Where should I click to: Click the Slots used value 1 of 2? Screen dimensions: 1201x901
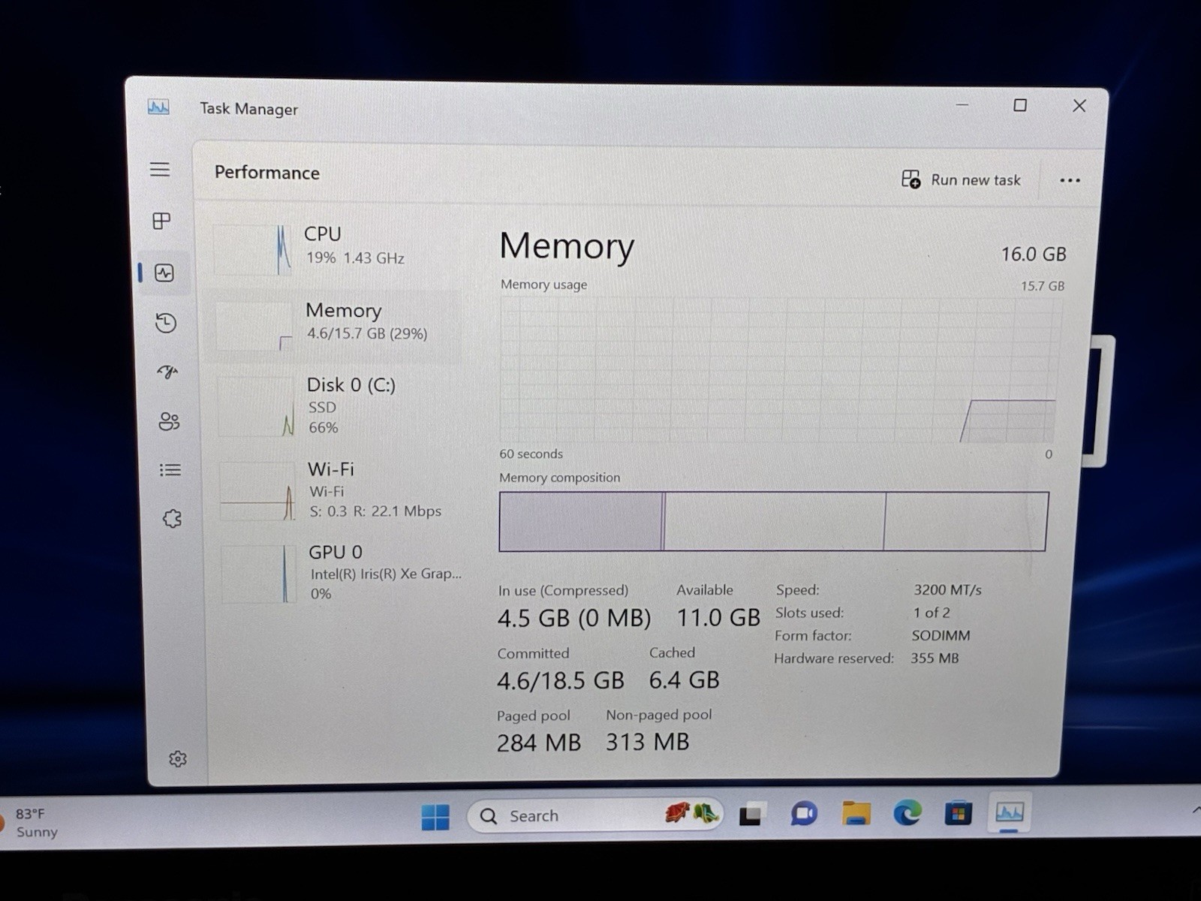pyautogui.click(x=932, y=613)
